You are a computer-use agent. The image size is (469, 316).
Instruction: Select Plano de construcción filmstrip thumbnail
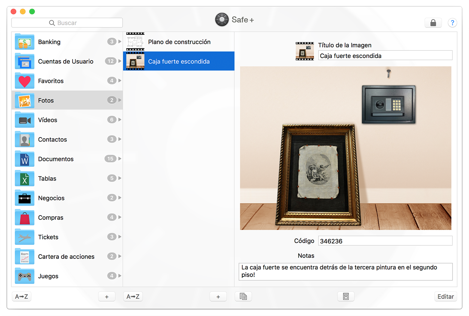[x=135, y=42]
